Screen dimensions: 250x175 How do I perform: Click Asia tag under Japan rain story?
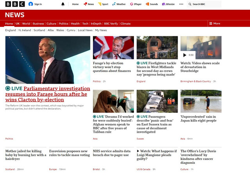click(183, 139)
